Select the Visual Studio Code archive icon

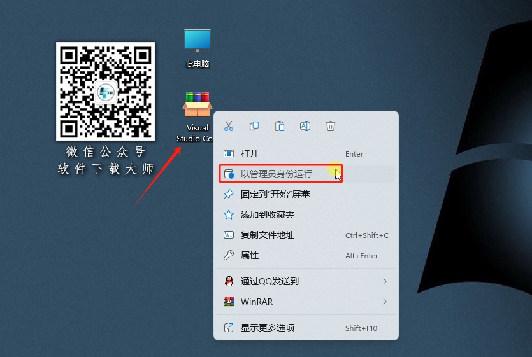(197, 117)
